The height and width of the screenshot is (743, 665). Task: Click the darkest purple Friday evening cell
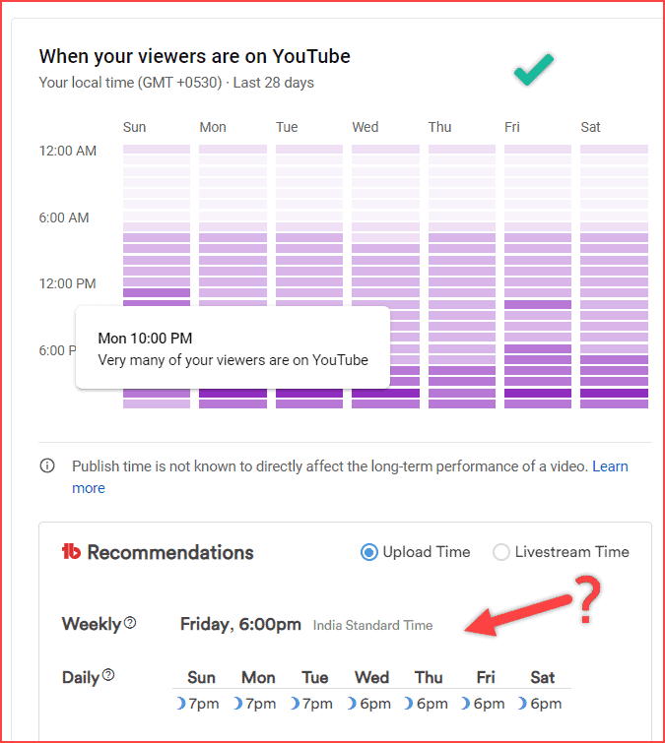click(x=538, y=393)
